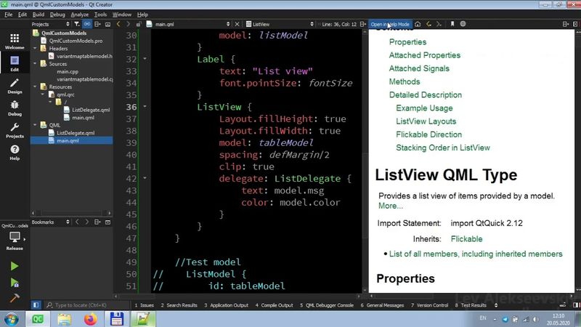The height and width of the screenshot is (327, 581).
Task: Fold the ListView block at line 36
Action: pyautogui.click(x=145, y=107)
